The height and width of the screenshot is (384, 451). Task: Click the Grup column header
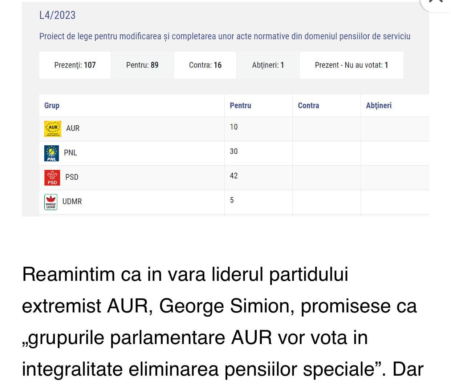[52, 105]
